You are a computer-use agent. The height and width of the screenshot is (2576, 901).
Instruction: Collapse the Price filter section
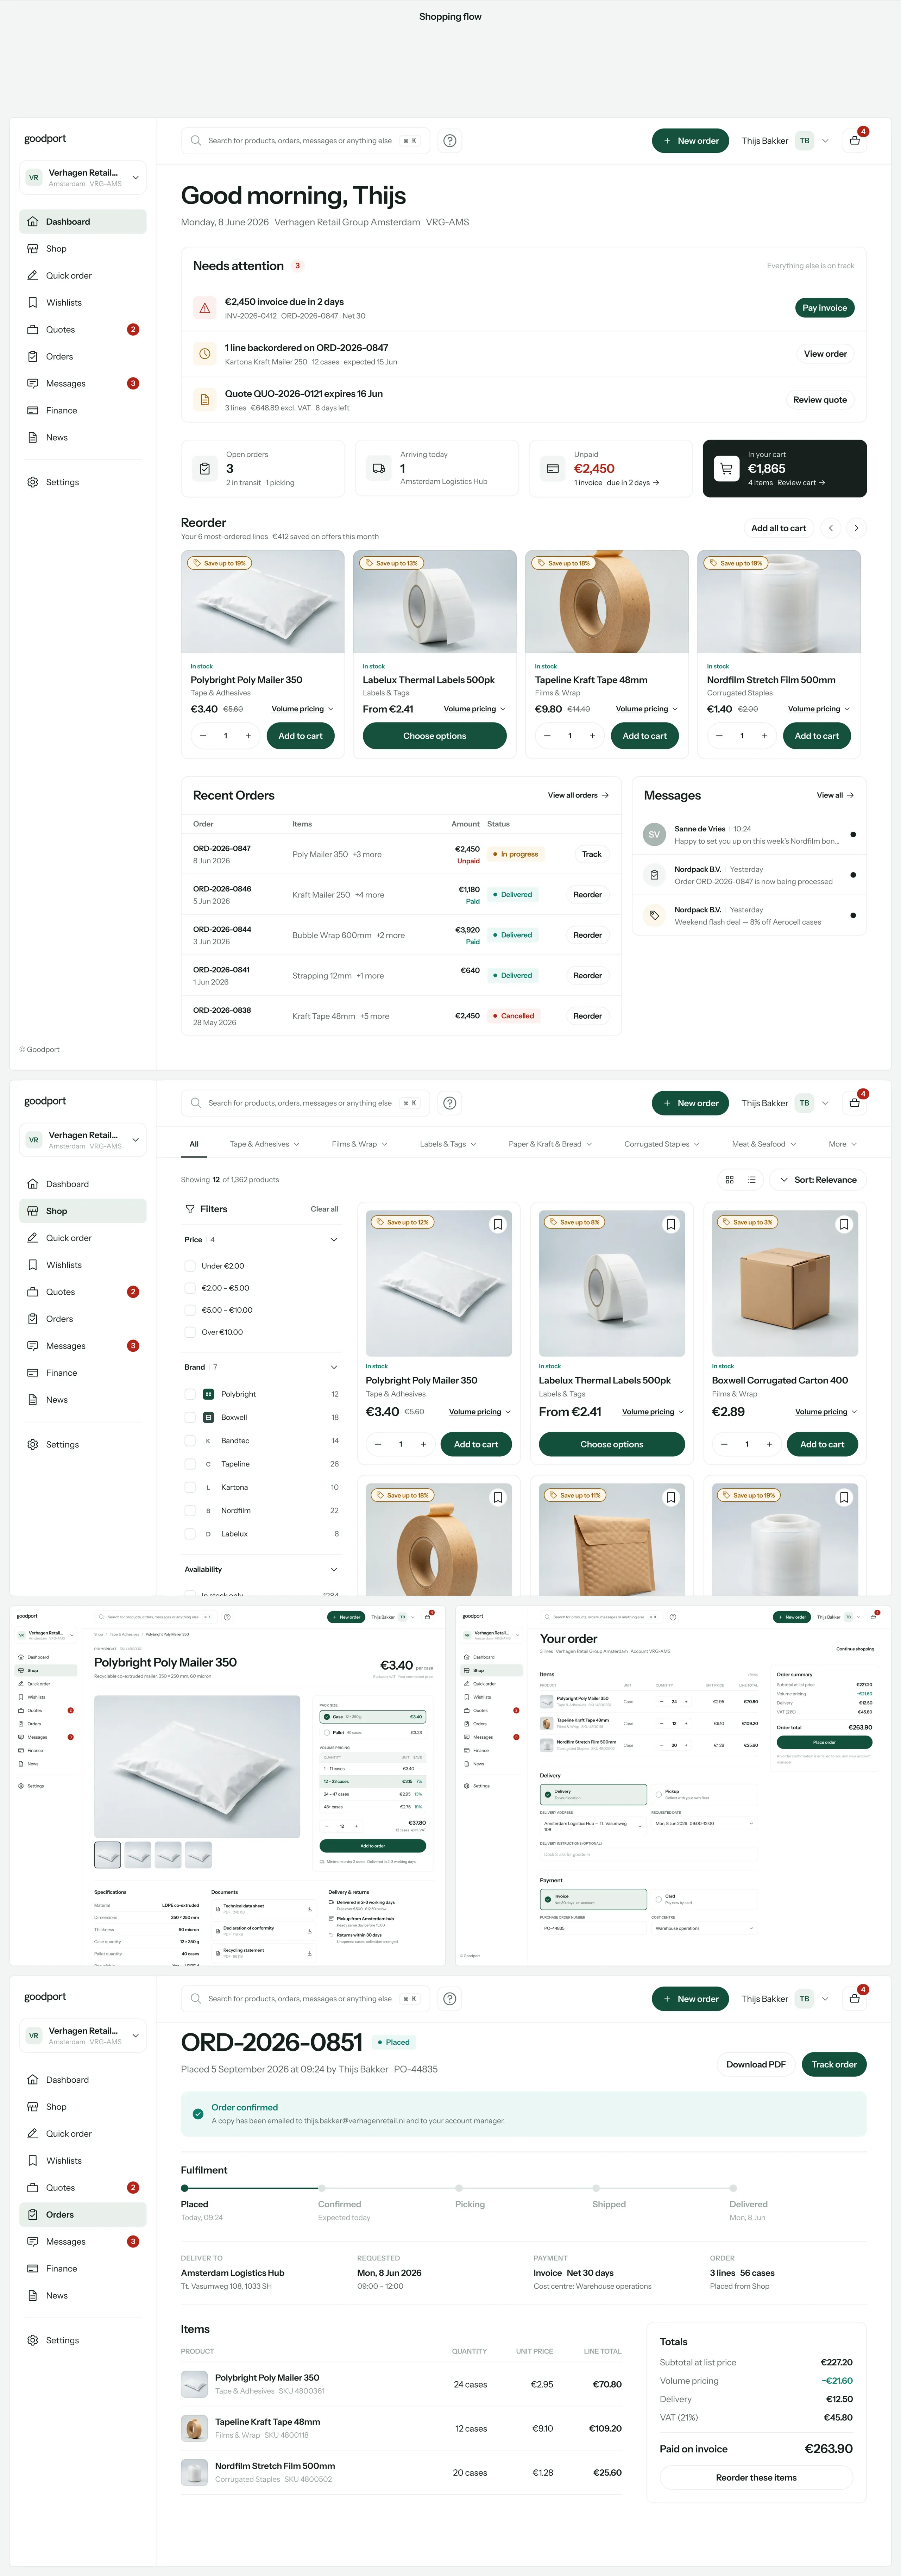pyautogui.click(x=334, y=1240)
